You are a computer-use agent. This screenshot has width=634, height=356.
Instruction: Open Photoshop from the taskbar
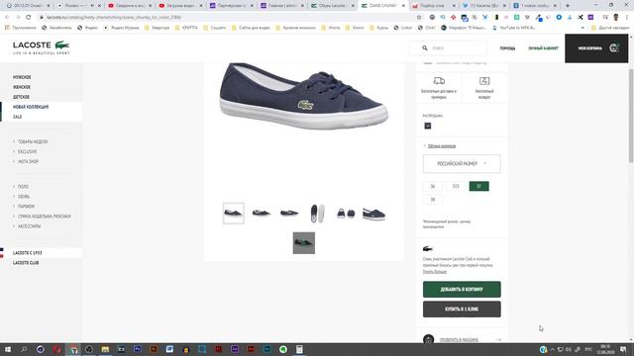(138, 349)
